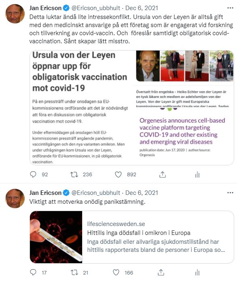
Task: Click Jan Ericson's avatar on first tweet
Action: tap(15, 14)
